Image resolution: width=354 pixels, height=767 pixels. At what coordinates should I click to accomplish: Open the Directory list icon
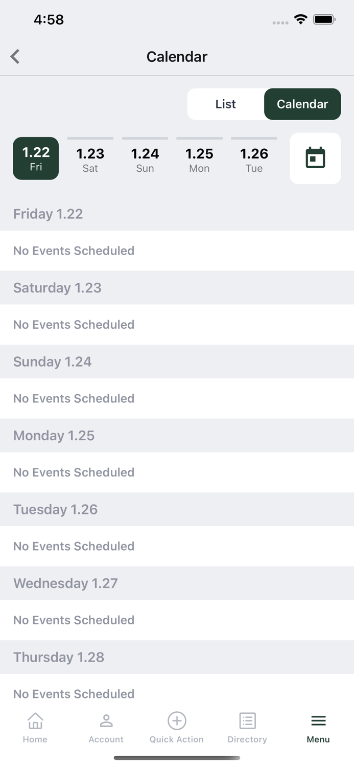click(247, 721)
